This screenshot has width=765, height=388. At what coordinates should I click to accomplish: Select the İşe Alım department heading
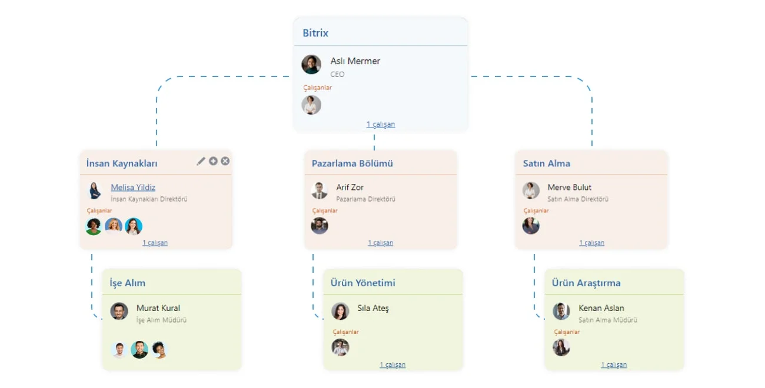pyautogui.click(x=128, y=283)
